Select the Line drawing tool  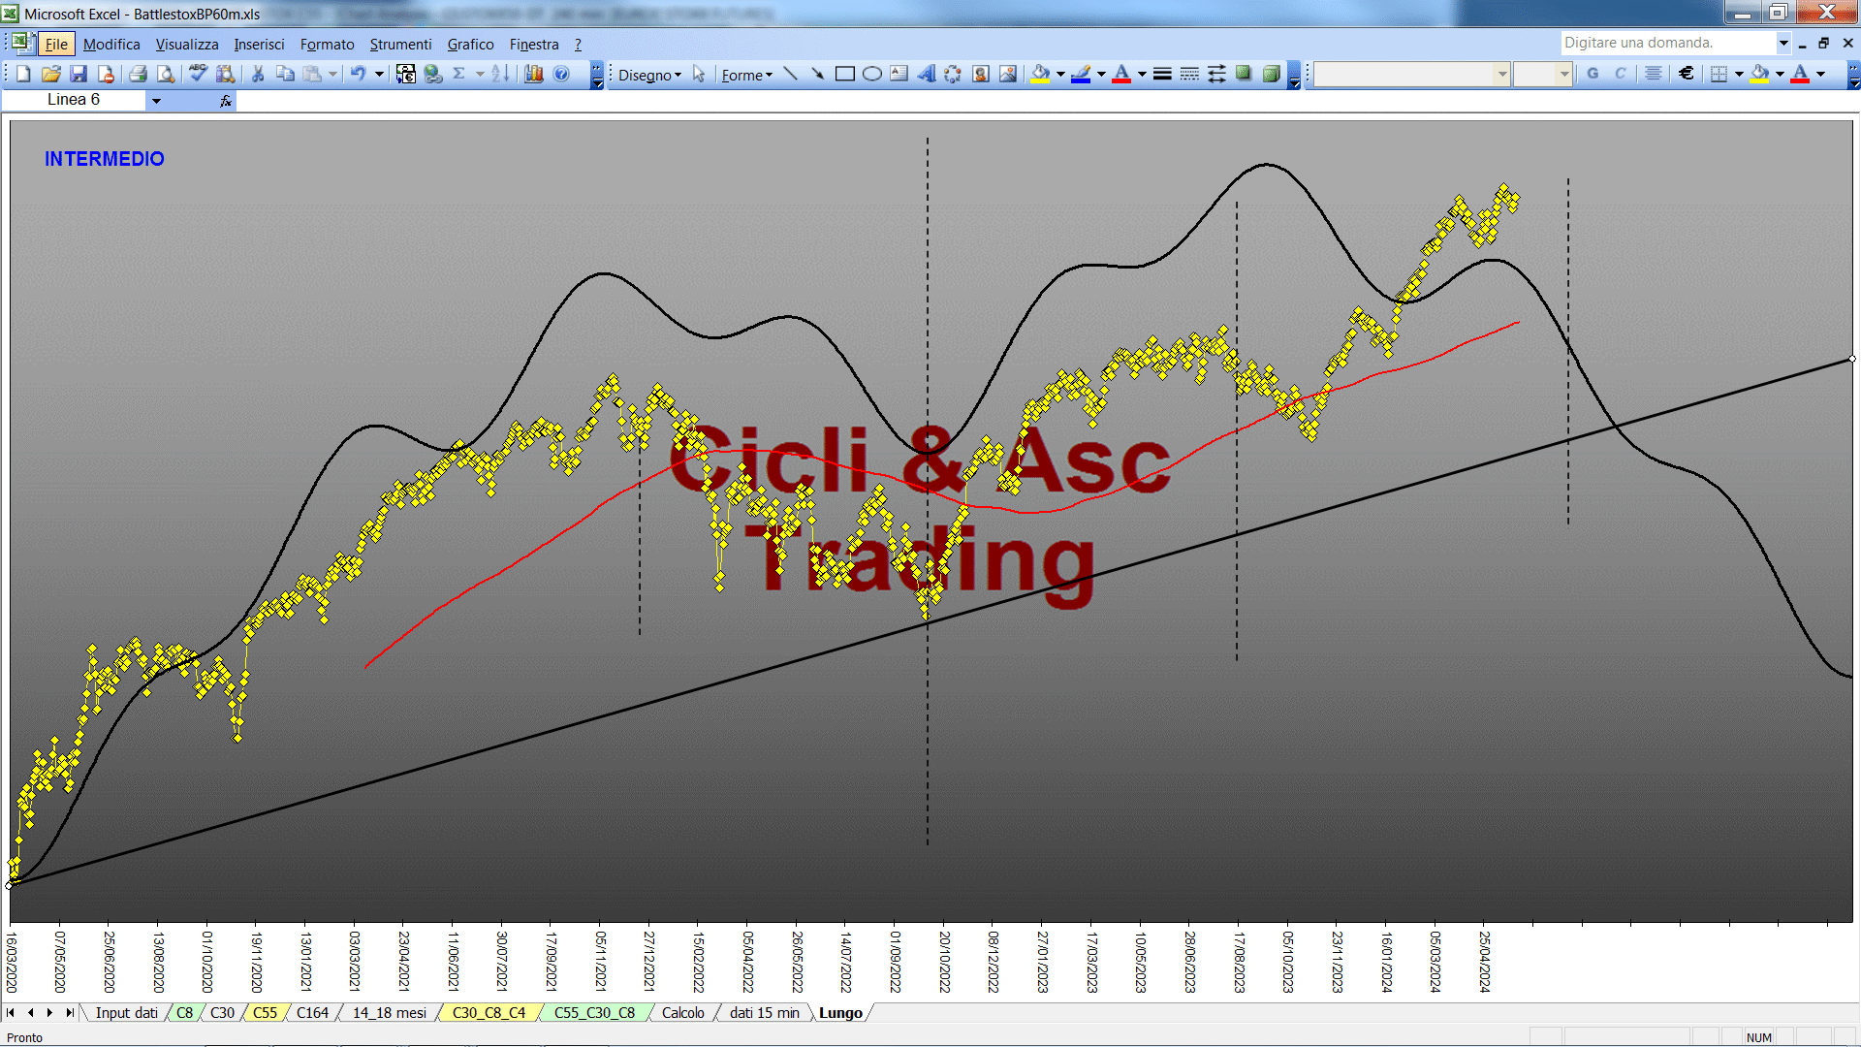click(791, 74)
